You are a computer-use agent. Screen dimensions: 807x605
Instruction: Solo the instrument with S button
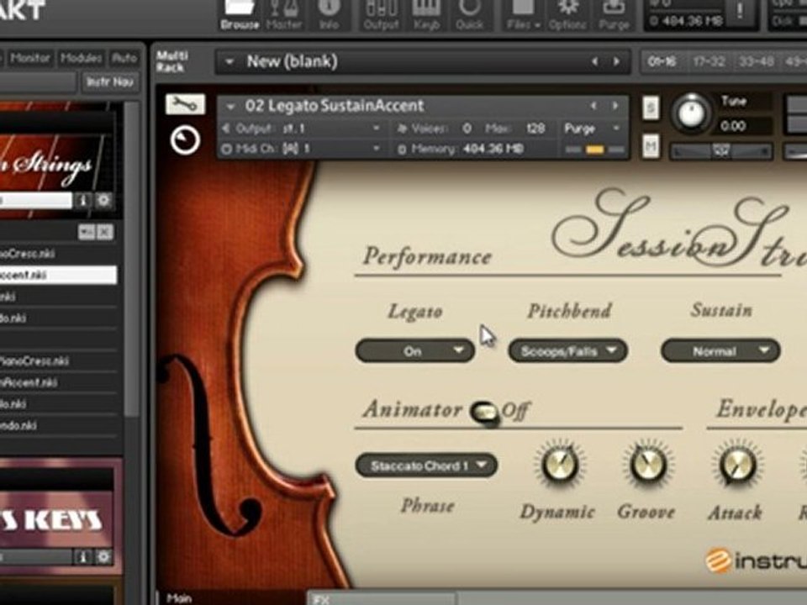[x=651, y=108]
